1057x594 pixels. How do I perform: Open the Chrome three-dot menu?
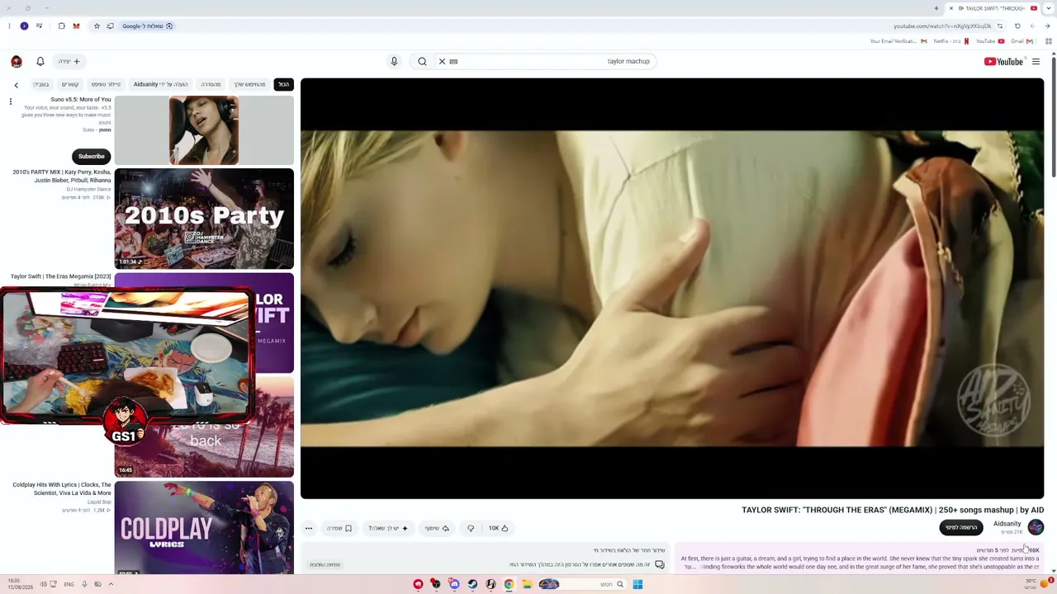(x=9, y=26)
